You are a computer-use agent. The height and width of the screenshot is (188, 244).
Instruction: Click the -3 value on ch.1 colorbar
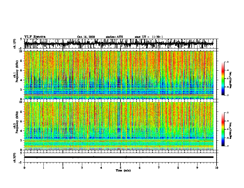227,62
